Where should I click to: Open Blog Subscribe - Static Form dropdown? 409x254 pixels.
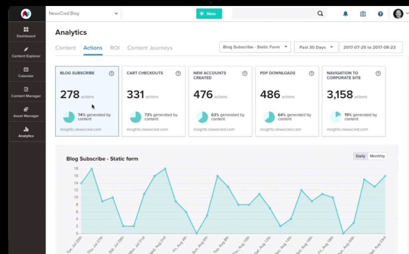(255, 47)
